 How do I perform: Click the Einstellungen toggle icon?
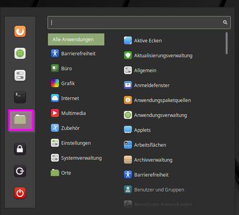pyautogui.click(x=55, y=143)
